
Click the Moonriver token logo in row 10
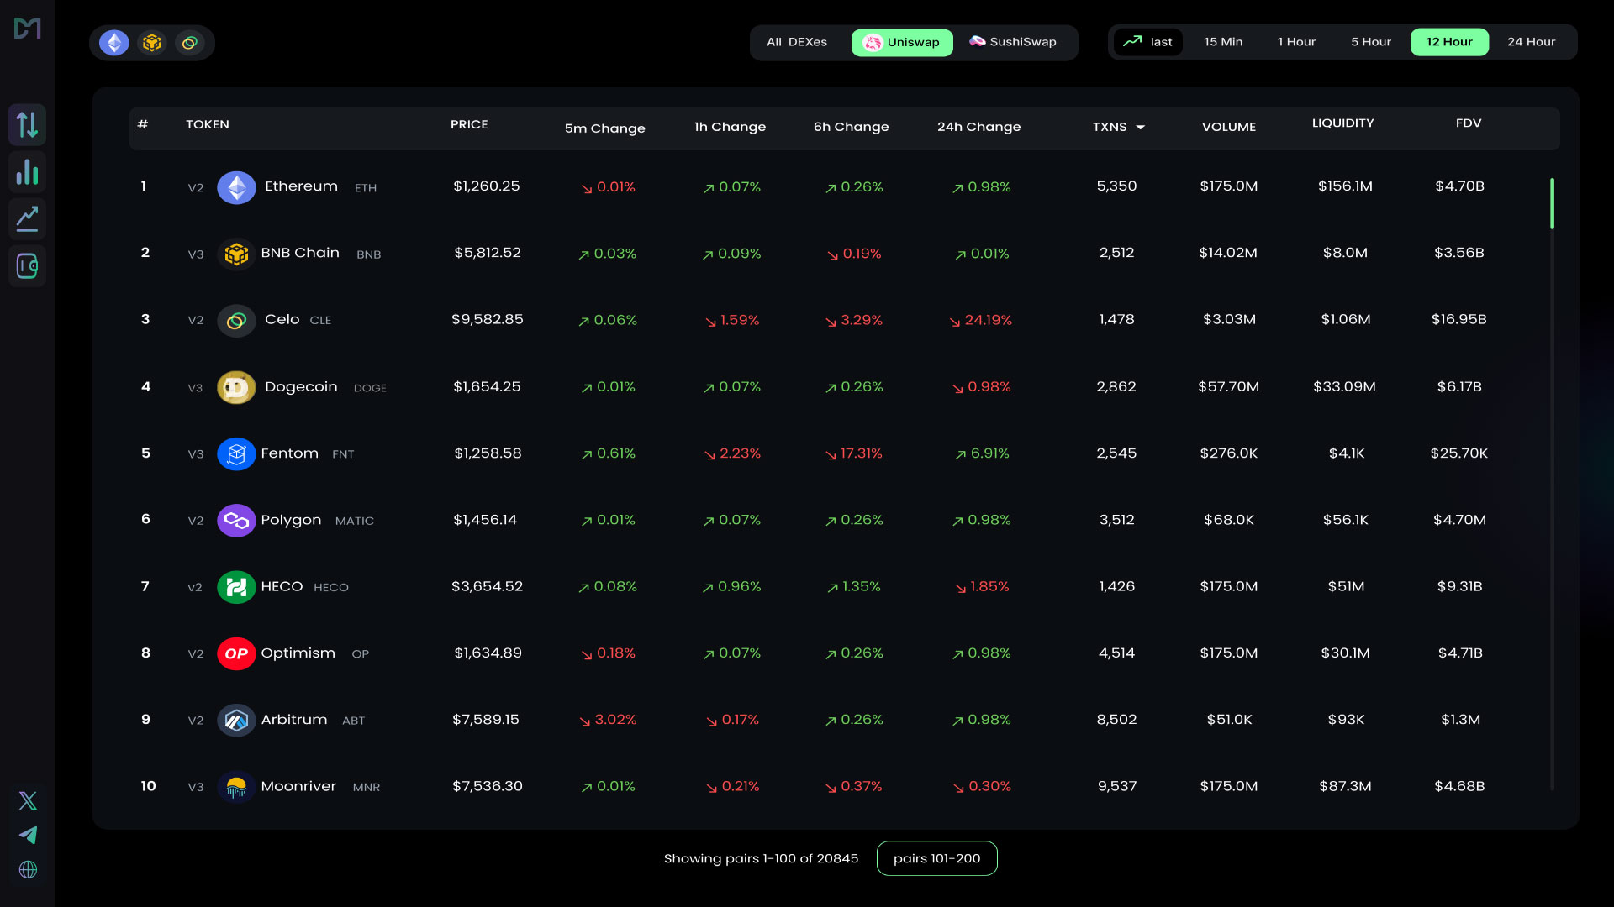[x=236, y=786]
